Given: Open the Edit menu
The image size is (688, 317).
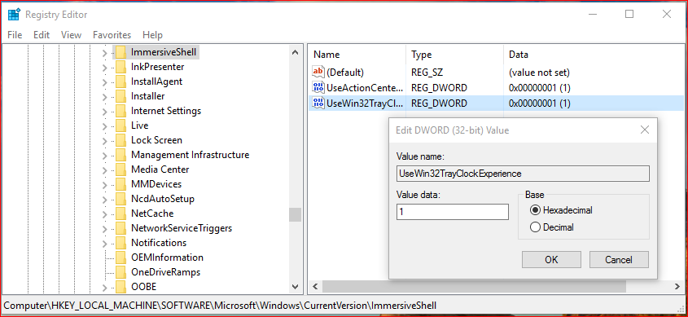Looking at the screenshot, I should pos(42,35).
